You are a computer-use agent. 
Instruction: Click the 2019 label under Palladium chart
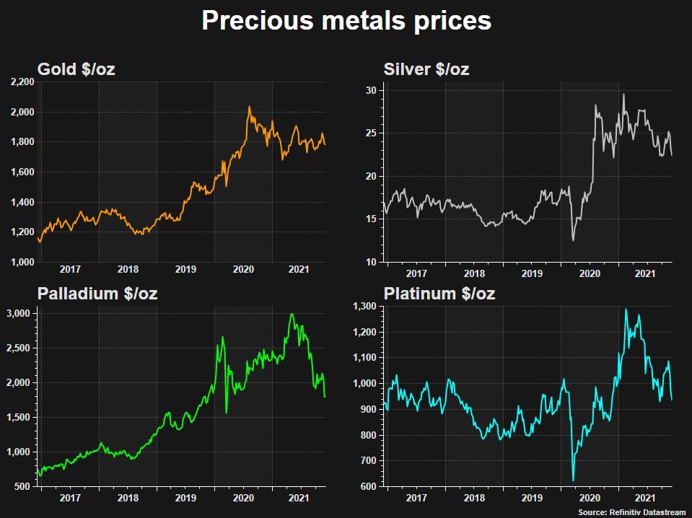(185, 498)
